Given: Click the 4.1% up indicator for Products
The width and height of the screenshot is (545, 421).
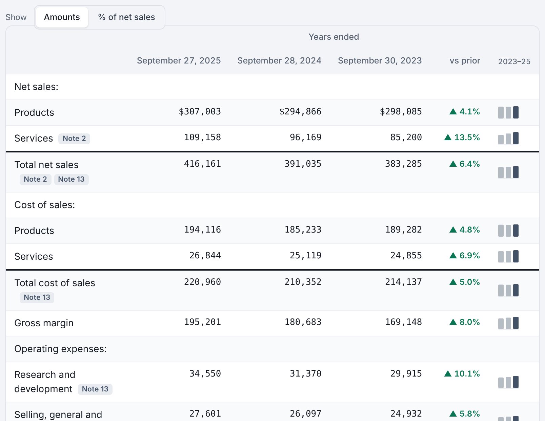Looking at the screenshot, I should pos(464,112).
